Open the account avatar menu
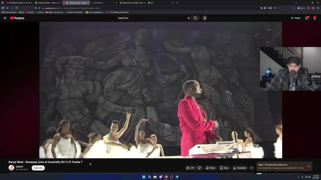This screenshot has height=180, width=321. 315,18
